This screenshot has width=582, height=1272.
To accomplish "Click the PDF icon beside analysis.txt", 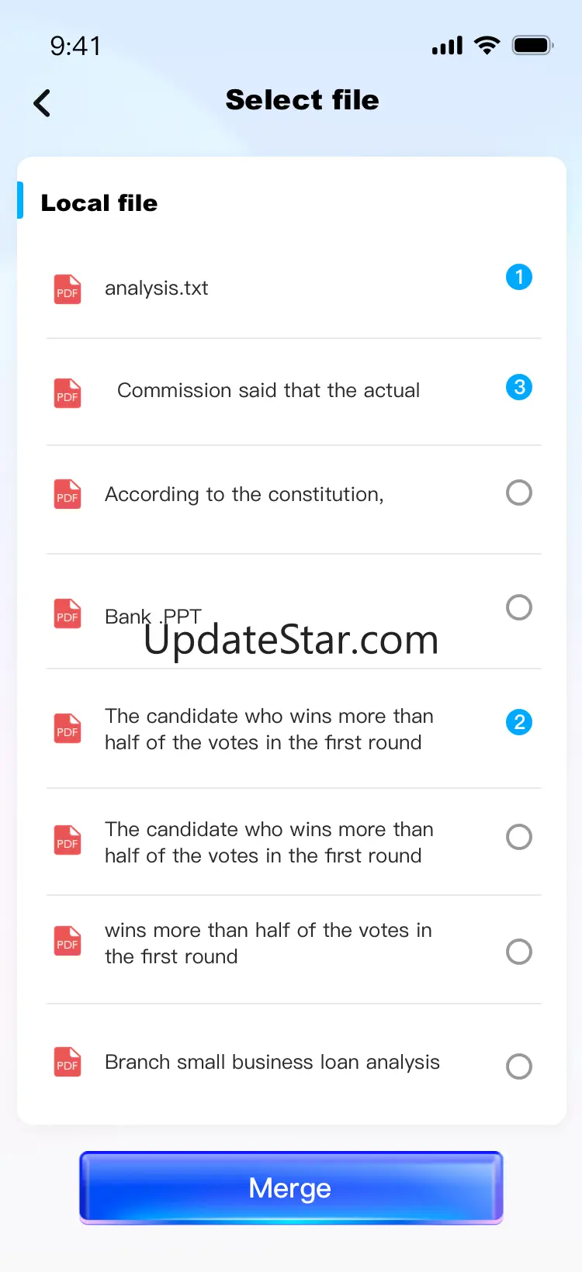I will pos(68,289).
